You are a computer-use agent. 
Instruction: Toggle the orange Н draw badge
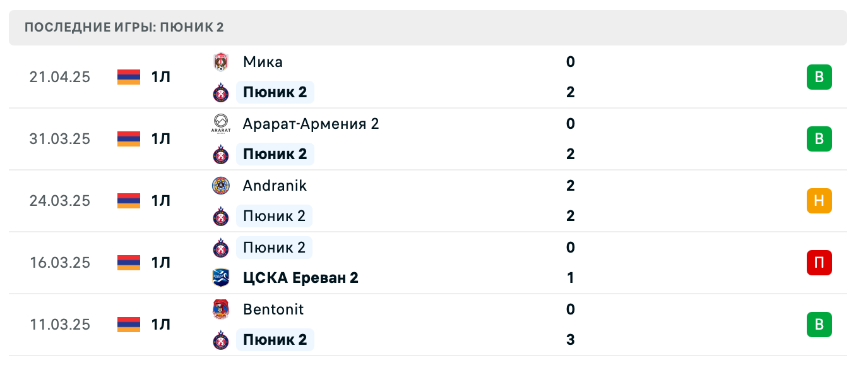click(x=819, y=201)
